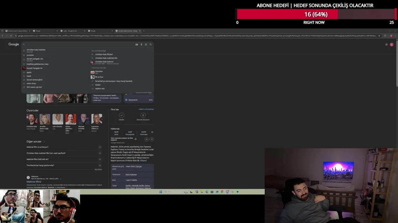The height and width of the screenshot is (223, 398).
Task: Select trending search 'Domates'
Action: tap(99, 72)
